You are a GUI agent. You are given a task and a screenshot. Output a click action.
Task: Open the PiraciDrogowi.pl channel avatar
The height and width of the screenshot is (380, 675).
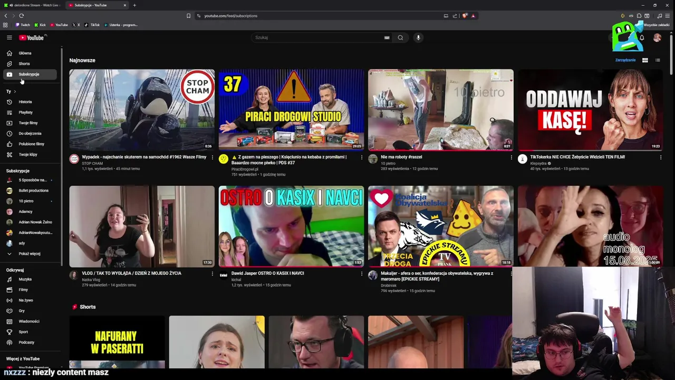(223, 159)
